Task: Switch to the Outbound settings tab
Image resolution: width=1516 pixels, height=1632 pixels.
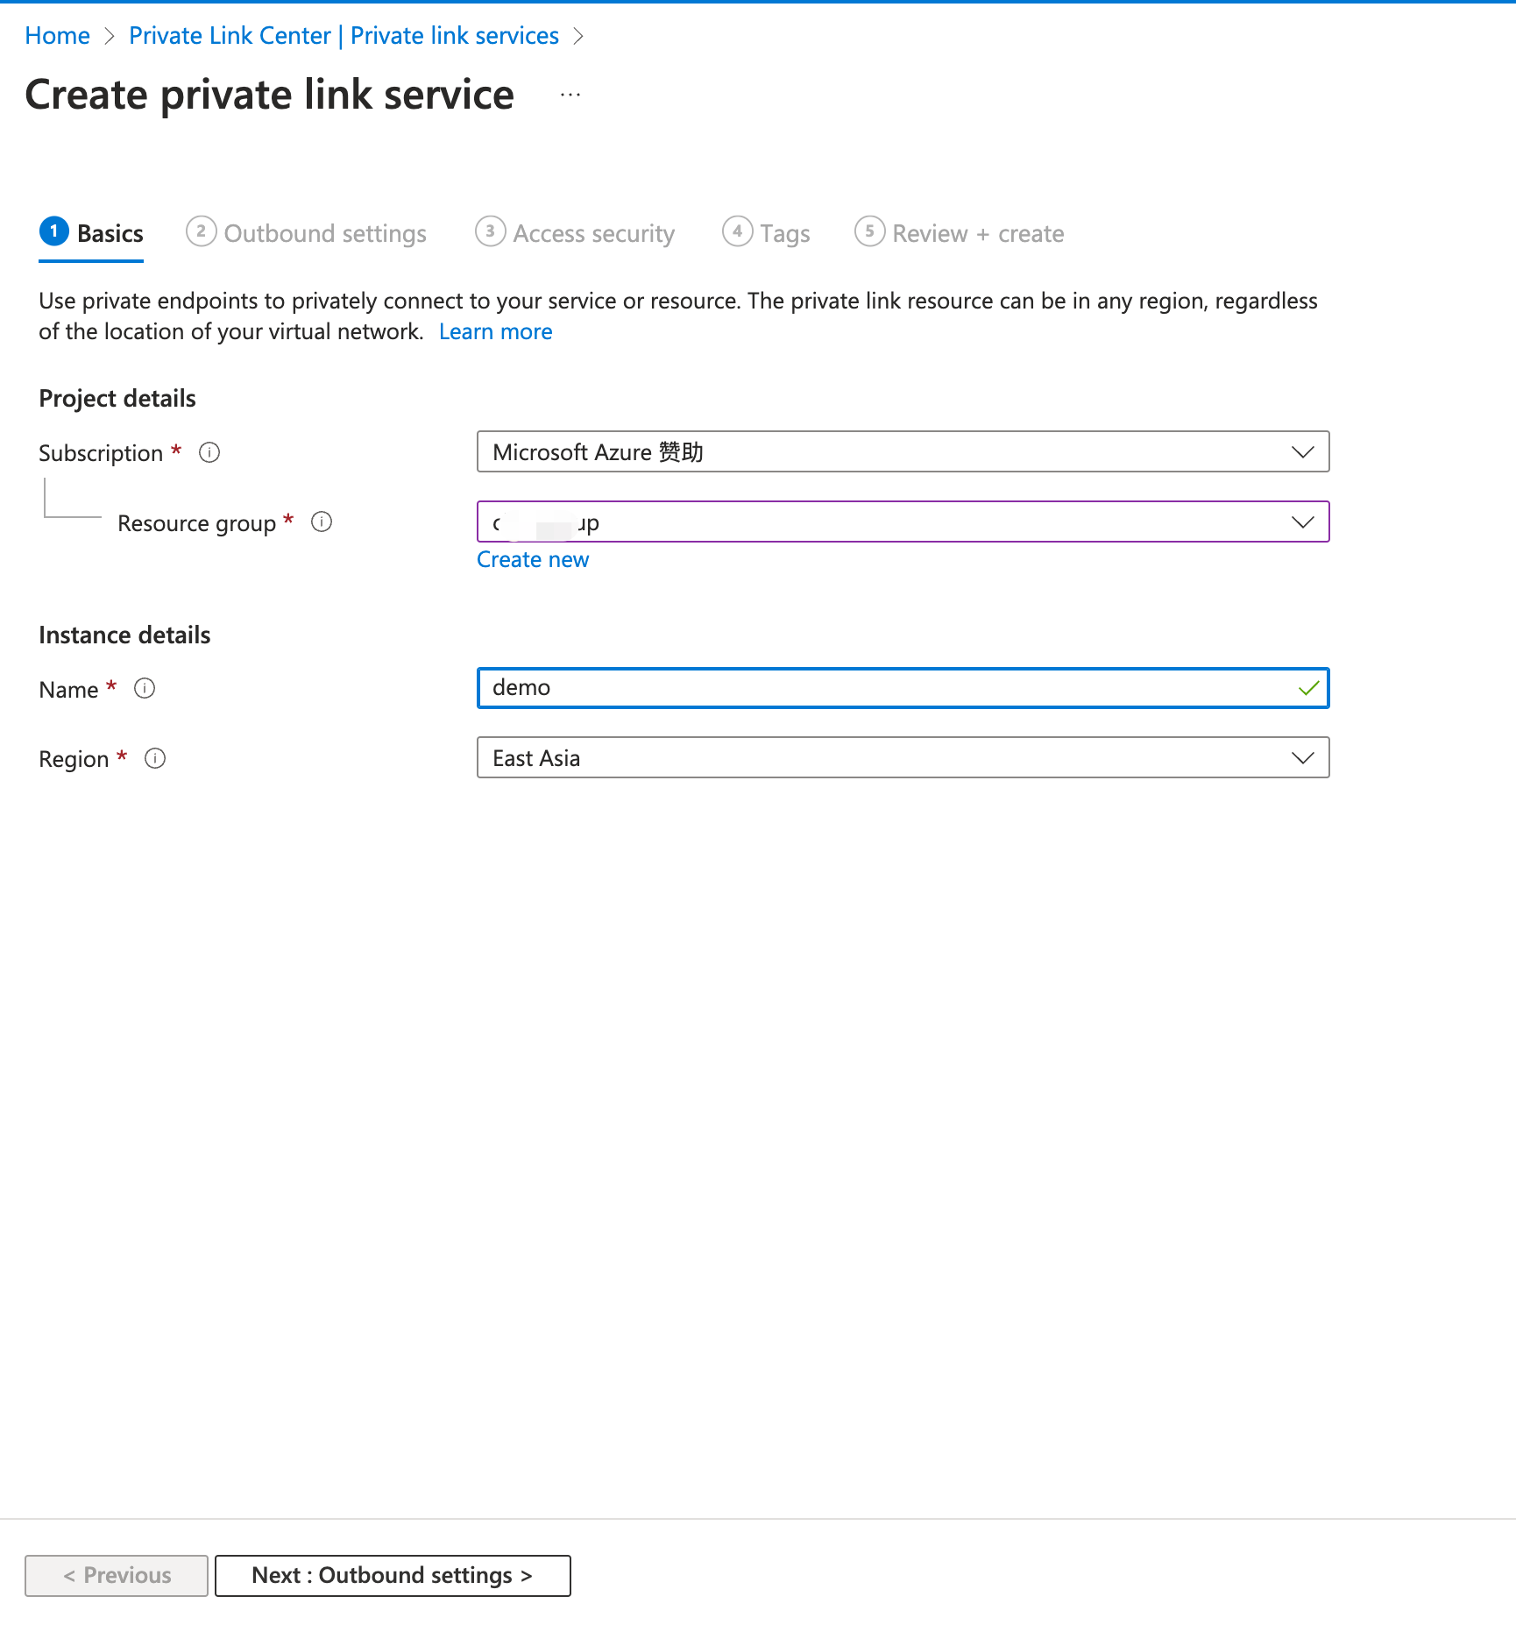Action: coord(324,233)
